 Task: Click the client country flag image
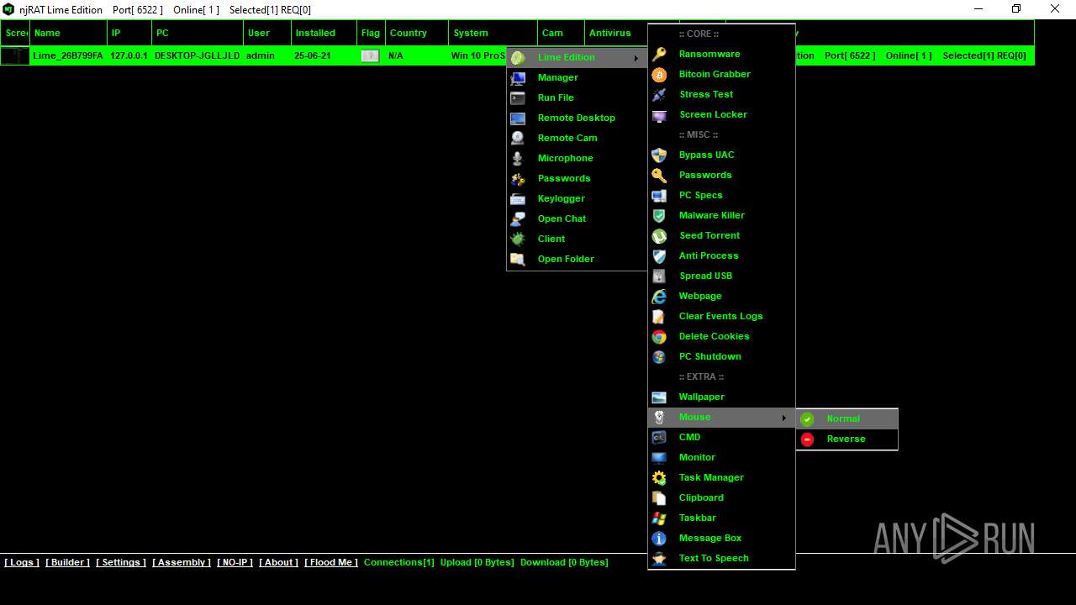[x=370, y=55]
